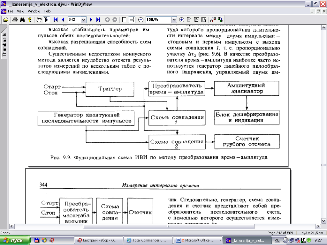The height and width of the screenshot is (245, 327).
Task: Click the tray clock showing 9:27
Action: point(318,240)
